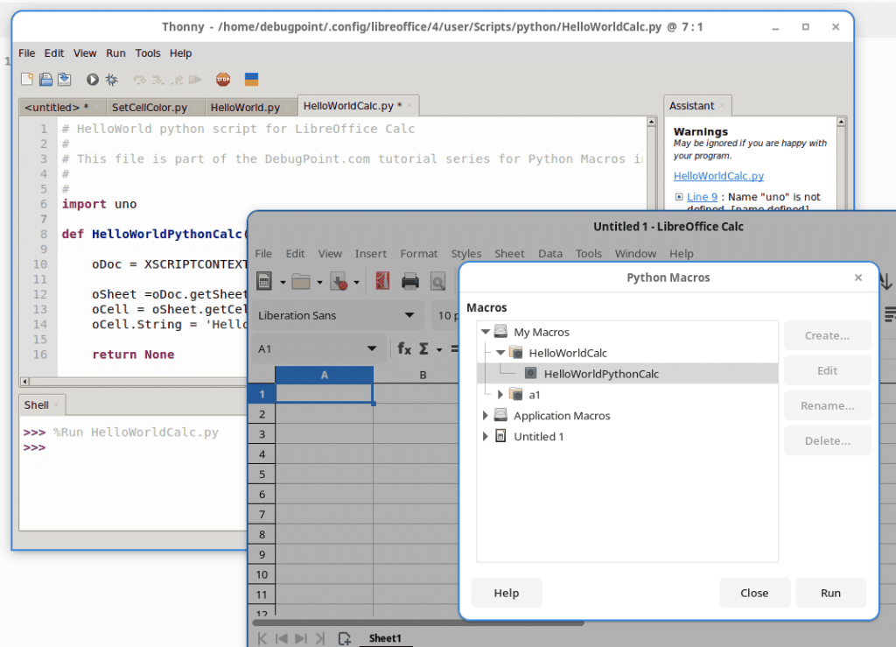The height and width of the screenshot is (647, 896).
Task: Print the spreadsheet directly
Action: pyautogui.click(x=409, y=281)
